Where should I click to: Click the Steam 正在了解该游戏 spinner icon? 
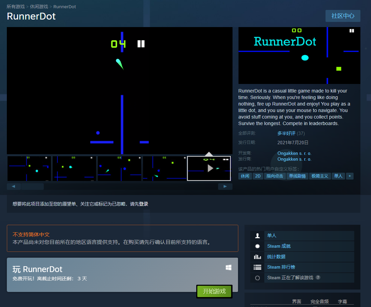click(257, 278)
